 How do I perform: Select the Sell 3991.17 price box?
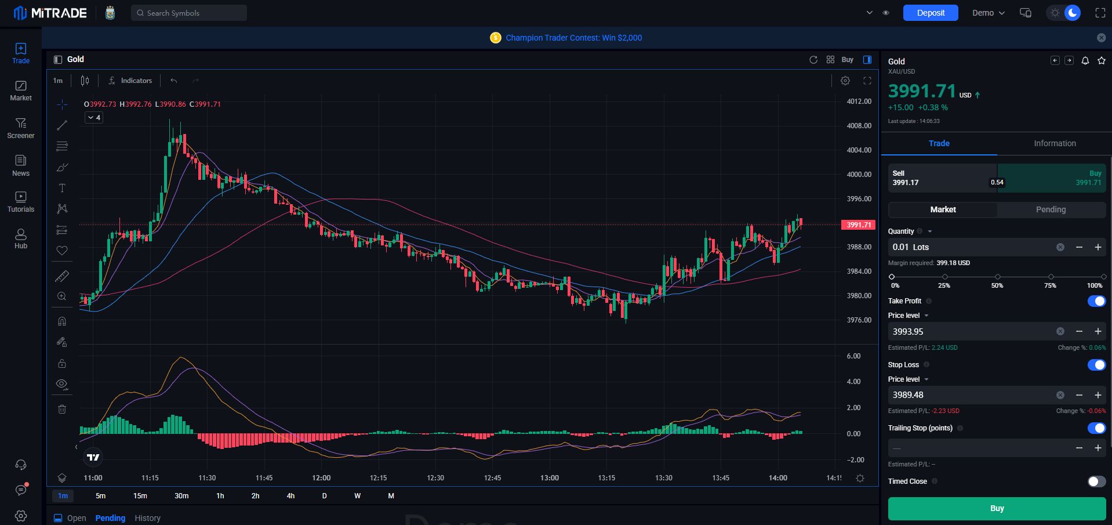[942, 178]
